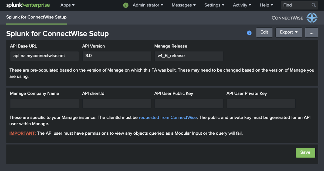Click the info icon beside the setup title

pos(249,33)
